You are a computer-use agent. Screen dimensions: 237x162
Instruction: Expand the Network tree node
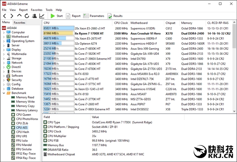click(4, 63)
